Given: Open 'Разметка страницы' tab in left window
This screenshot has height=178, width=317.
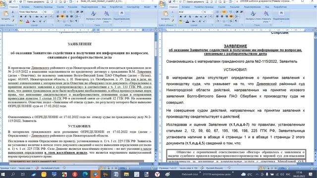Looking at the screenshot, I should [43, 7].
